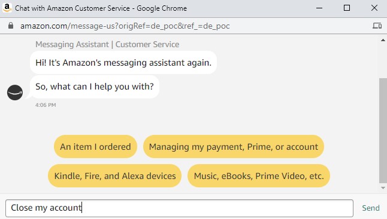Pick "Kindle, Fire, and Alexa devices" topic
The width and height of the screenshot is (387, 219).
tap(115, 176)
